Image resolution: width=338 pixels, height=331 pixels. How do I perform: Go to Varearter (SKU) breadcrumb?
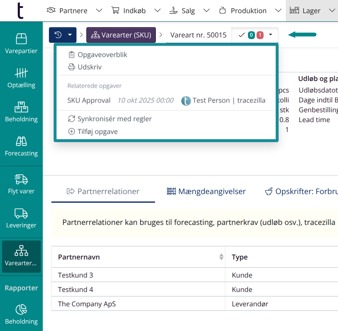pos(121,35)
